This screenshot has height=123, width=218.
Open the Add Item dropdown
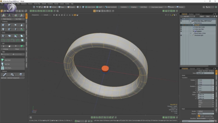[188, 16]
